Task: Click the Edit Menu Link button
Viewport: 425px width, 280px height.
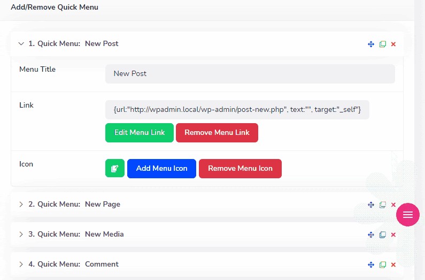Action: pos(140,133)
